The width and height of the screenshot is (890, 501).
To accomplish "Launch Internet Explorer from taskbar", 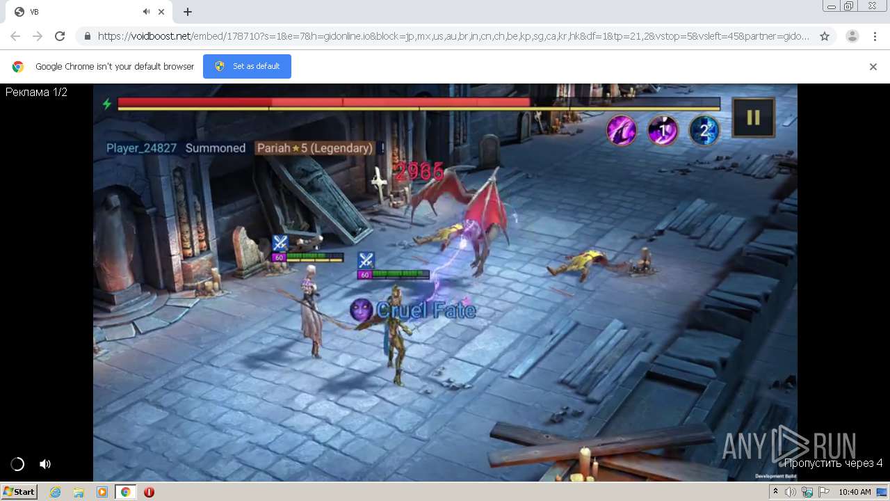I will [56, 492].
